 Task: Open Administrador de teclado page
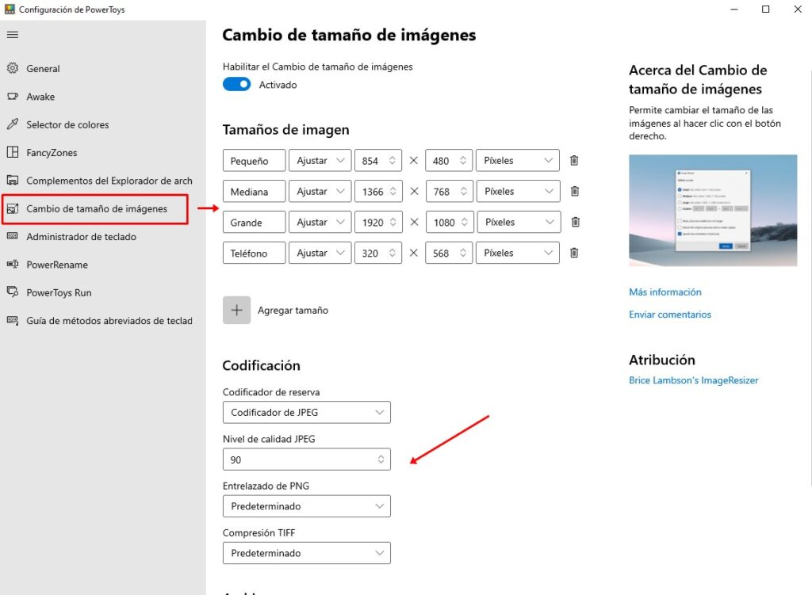pyautogui.click(x=82, y=236)
